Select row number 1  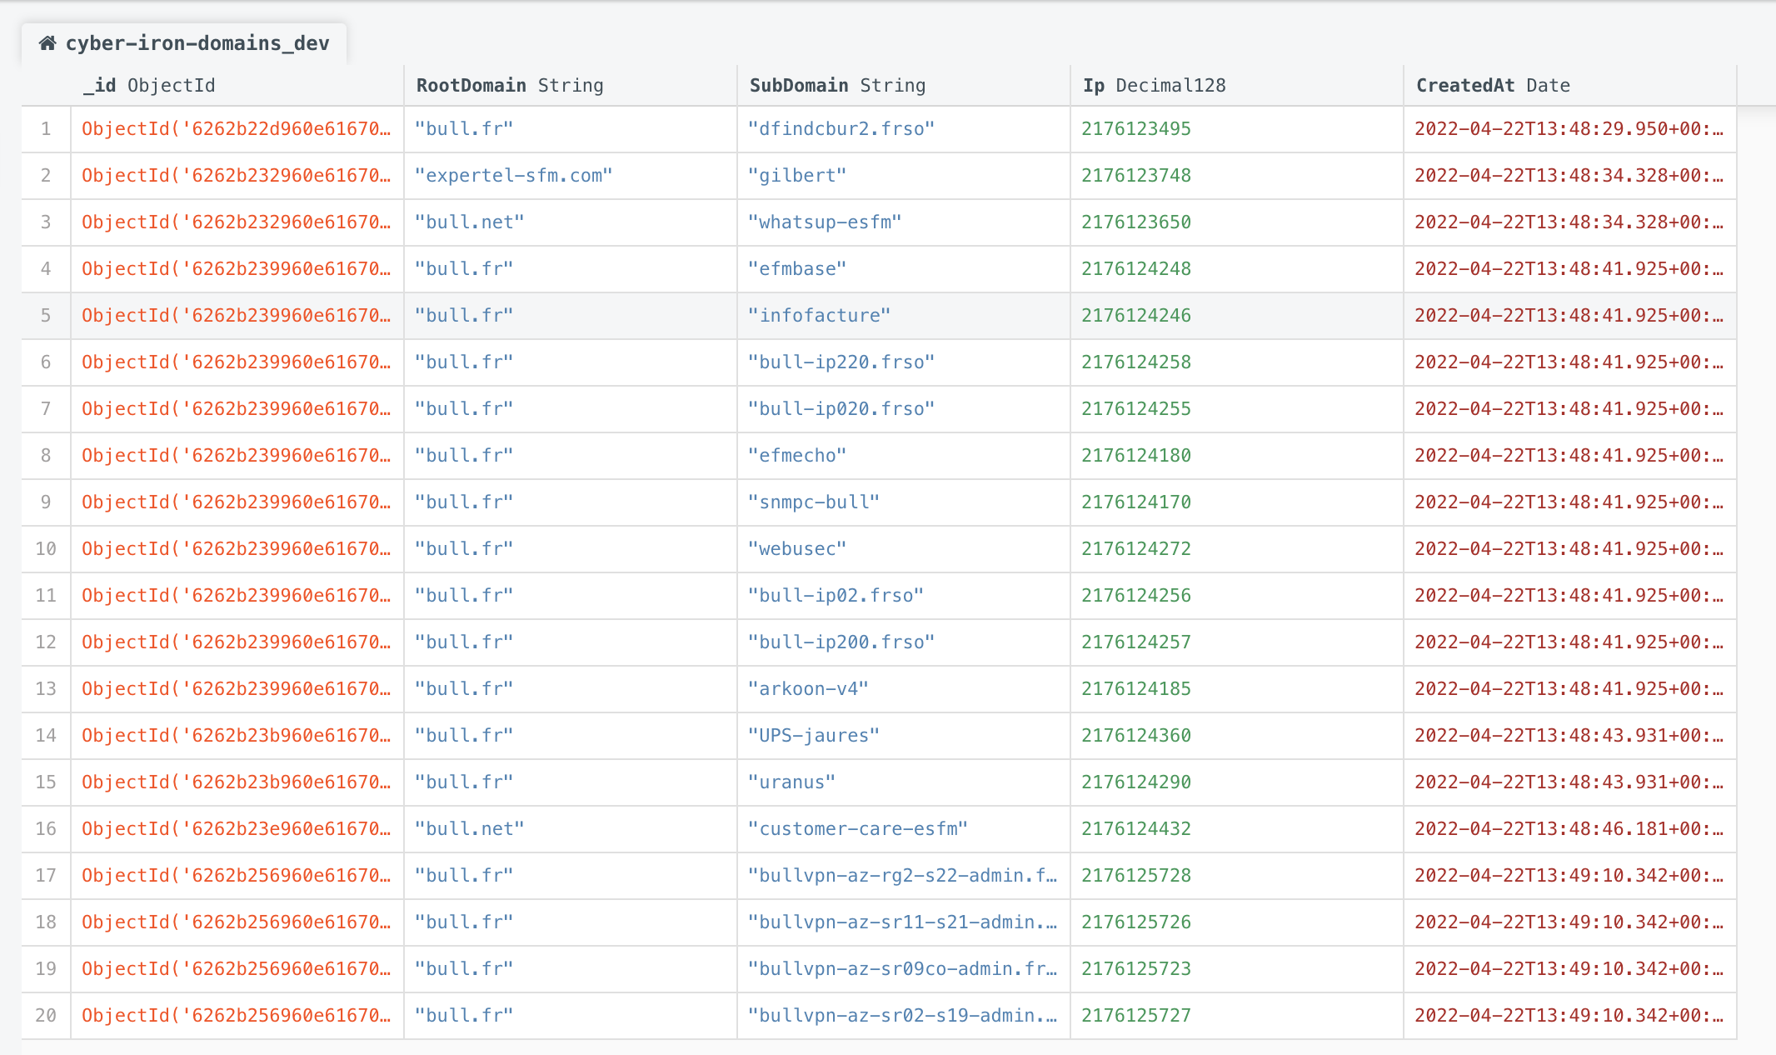coord(46,128)
